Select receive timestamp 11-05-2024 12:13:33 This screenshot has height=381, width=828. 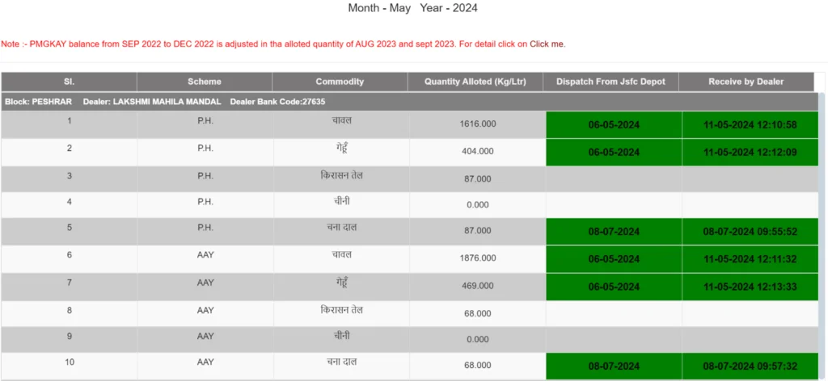click(750, 286)
